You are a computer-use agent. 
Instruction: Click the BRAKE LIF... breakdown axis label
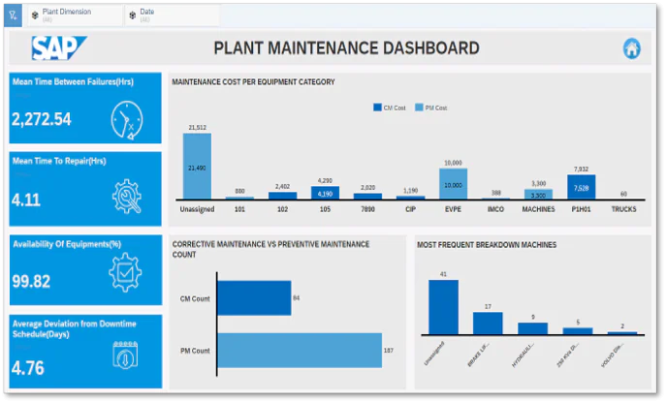tap(478, 355)
